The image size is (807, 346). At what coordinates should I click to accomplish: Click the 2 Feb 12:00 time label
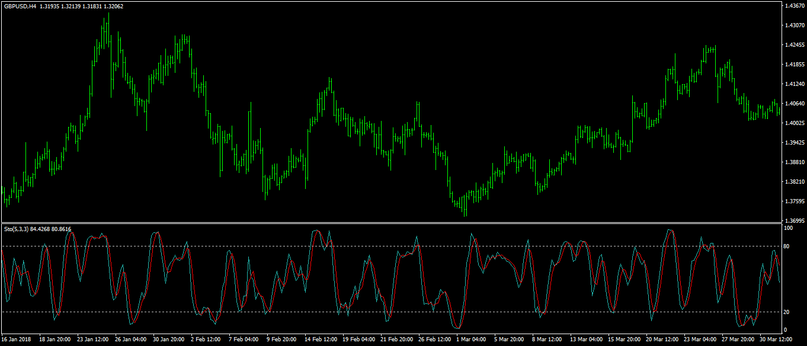206,340
